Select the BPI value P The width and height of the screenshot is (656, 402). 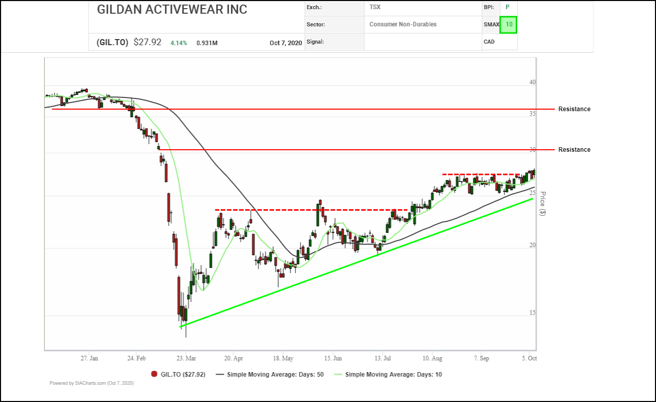(x=507, y=7)
